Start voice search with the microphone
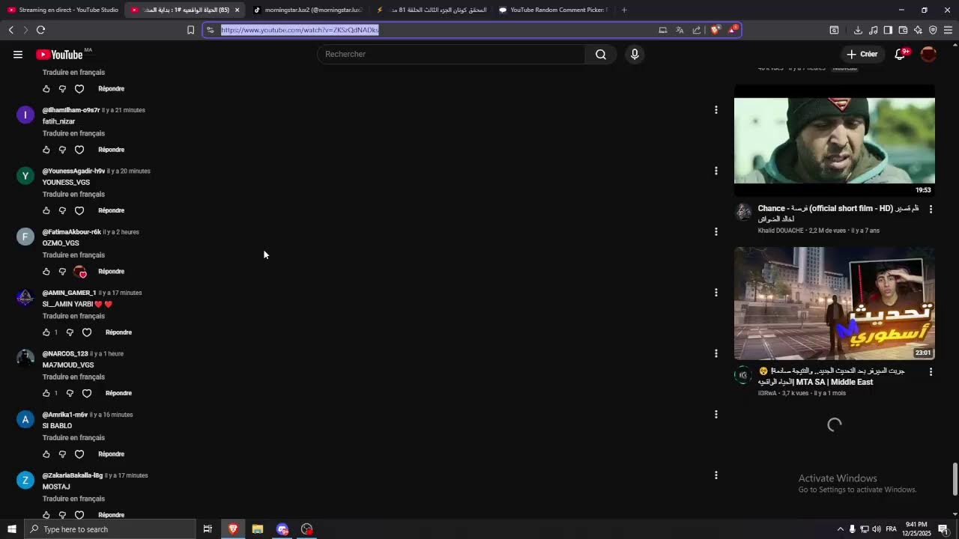 [635, 54]
